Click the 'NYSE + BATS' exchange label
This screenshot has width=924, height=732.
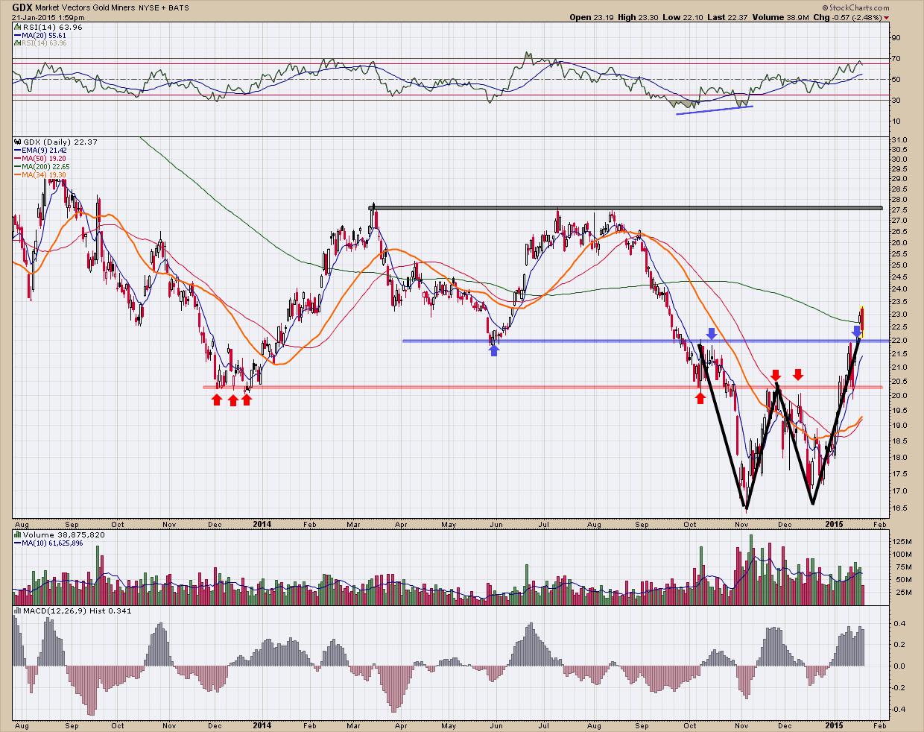pyautogui.click(x=164, y=8)
